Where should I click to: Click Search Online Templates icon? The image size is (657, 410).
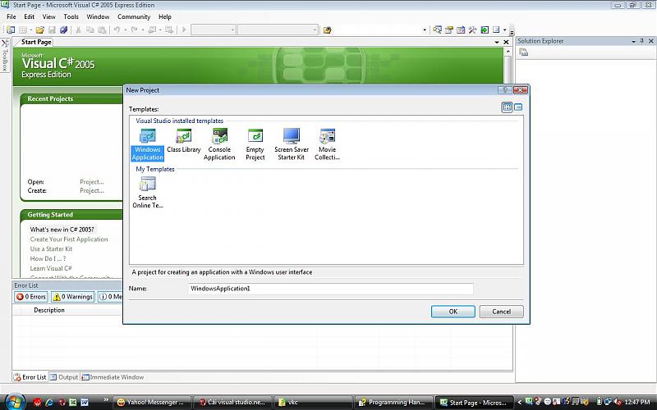[148, 193]
